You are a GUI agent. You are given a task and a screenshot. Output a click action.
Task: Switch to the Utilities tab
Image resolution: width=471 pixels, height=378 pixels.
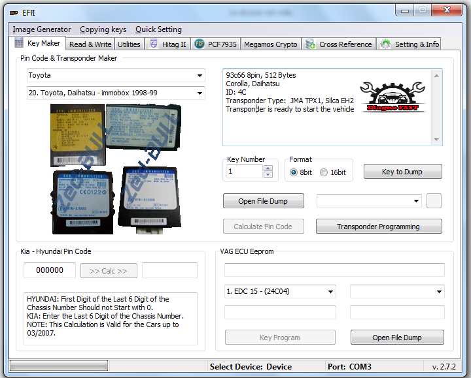[x=129, y=44]
